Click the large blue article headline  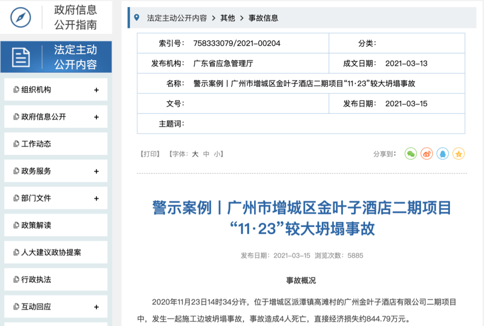pyautogui.click(x=302, y=218)
